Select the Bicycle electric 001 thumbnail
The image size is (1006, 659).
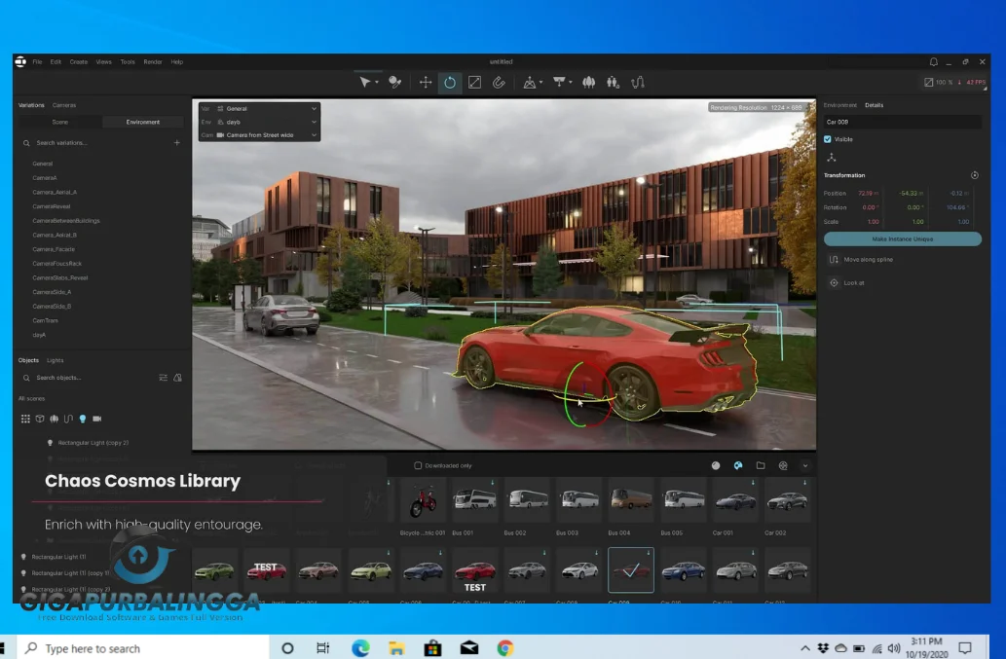423,498
